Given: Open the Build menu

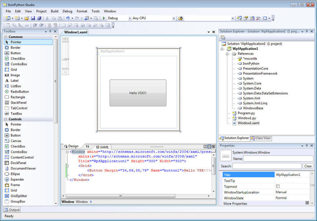Looking at the screenshot, I should (x=54, y=11).
